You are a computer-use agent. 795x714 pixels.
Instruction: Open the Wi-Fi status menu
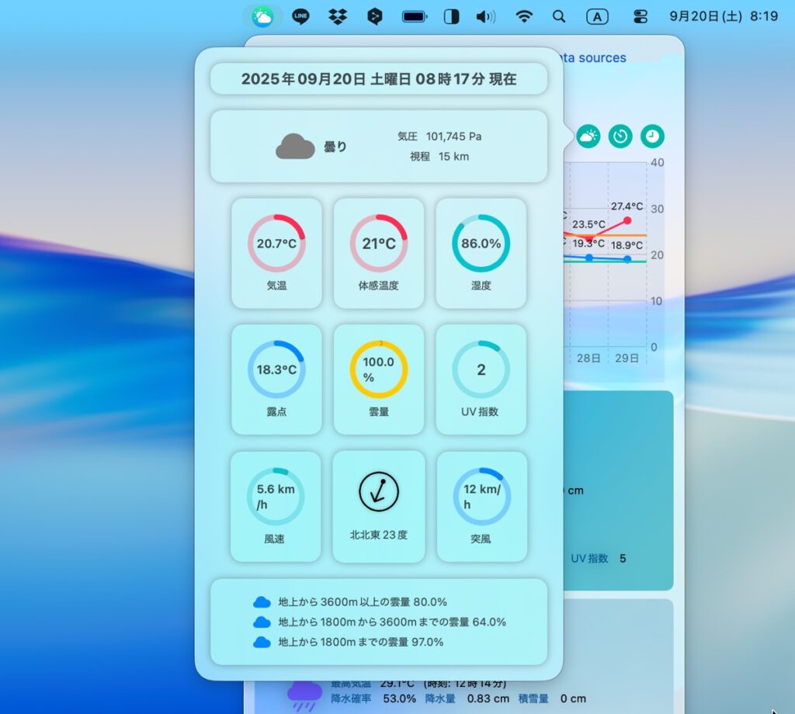(x=525, y=16)
